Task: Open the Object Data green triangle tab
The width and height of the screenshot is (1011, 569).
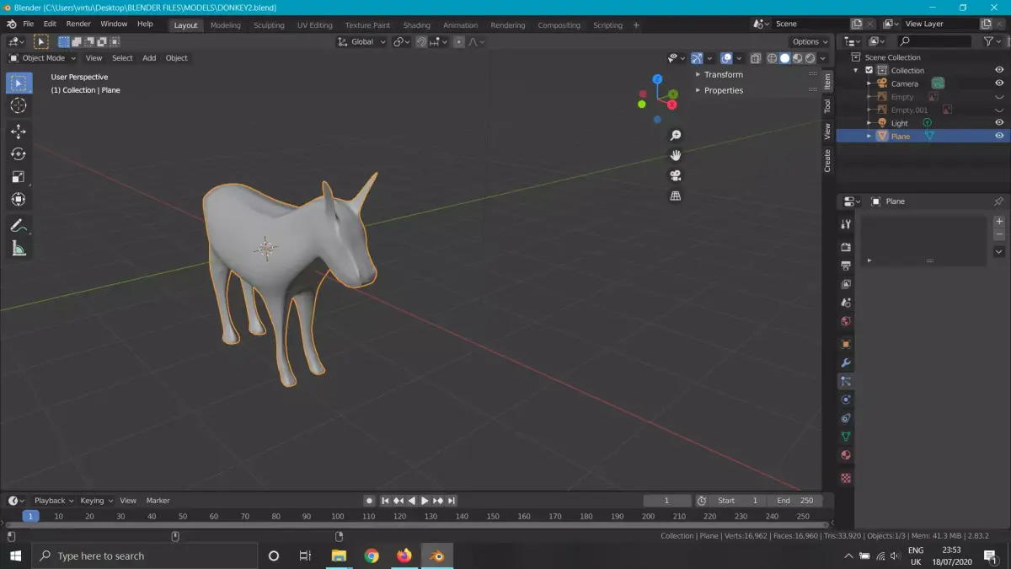Action: (x=846, y=437)
